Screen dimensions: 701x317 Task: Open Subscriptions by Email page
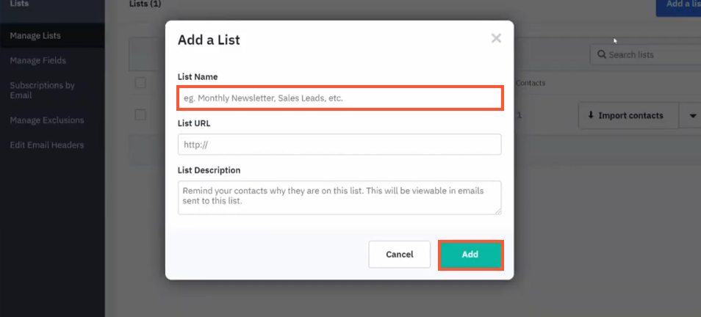click(42, 90)
